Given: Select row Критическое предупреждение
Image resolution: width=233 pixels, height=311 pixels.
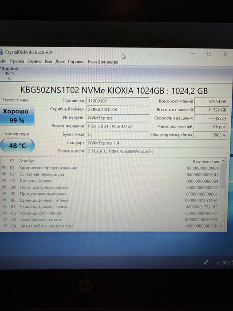Looking at the screenshot, I should pyautogui.click(x=111, y=168).
